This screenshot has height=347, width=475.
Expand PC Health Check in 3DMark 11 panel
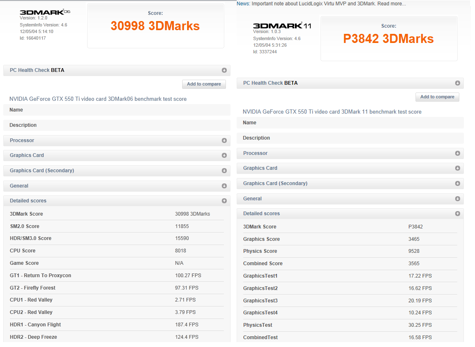coord(457,83)
